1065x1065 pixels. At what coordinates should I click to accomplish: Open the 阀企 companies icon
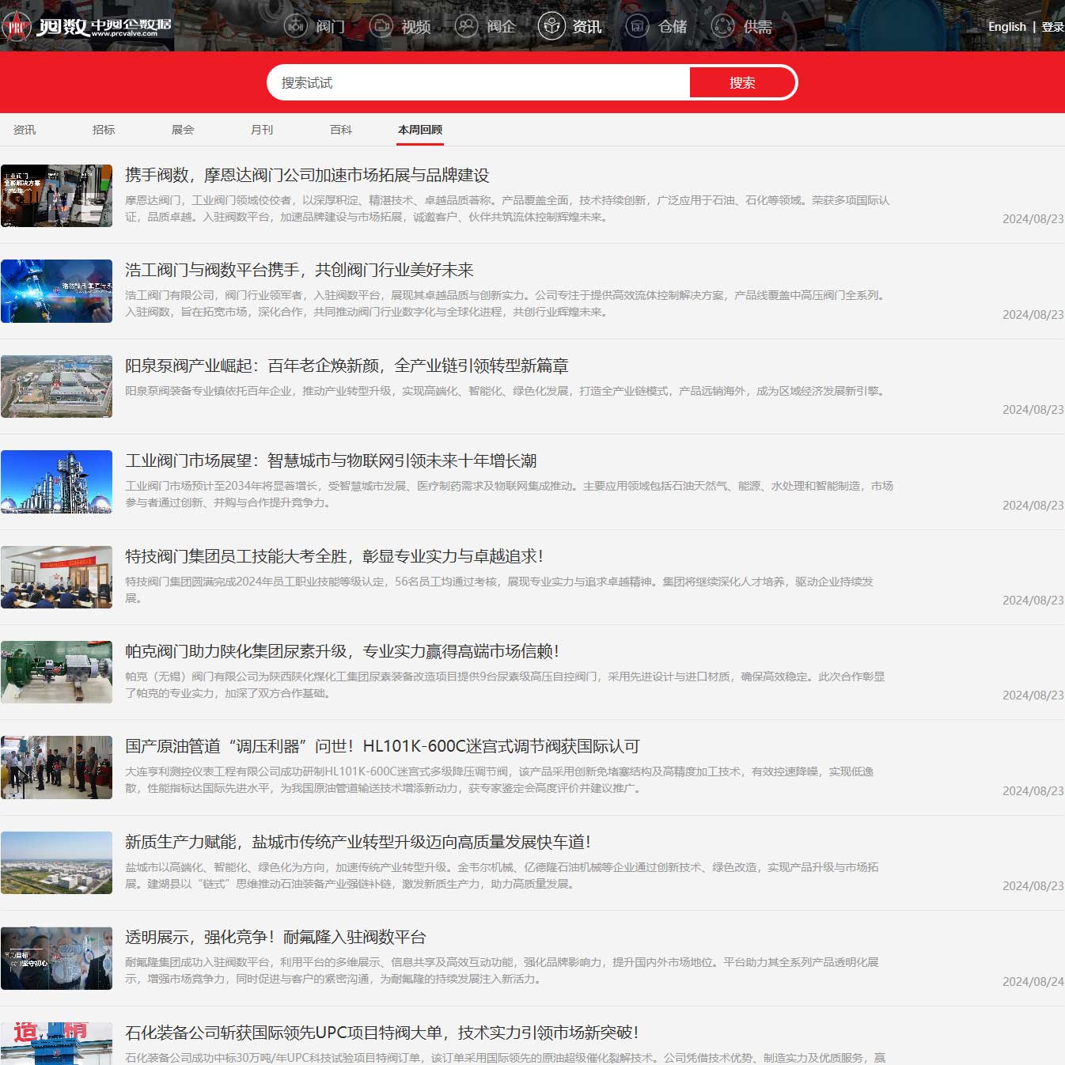(x=466, y=26)
